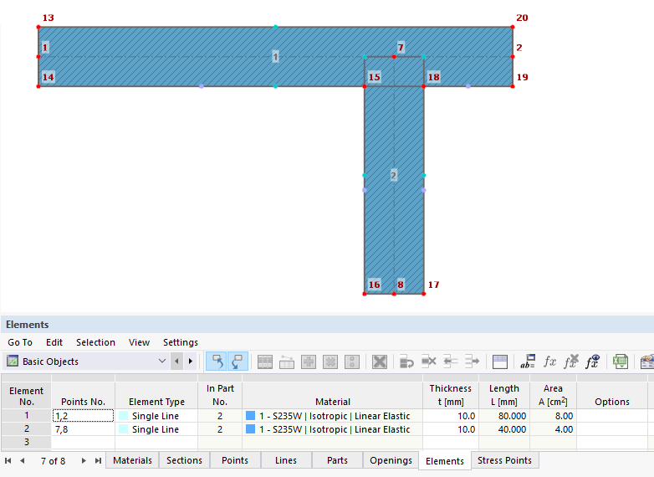Image resolution: width=654 pixels, height=477 pixels.
Task: Click the right-pointing arrow rows icon
Action: (472, 362)
